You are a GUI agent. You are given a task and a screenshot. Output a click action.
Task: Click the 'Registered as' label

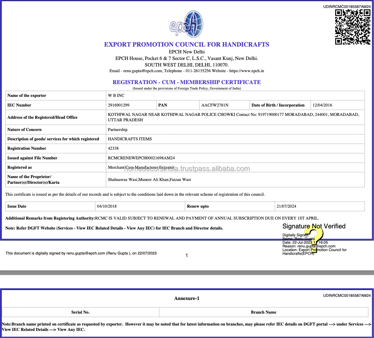point(20,167)
